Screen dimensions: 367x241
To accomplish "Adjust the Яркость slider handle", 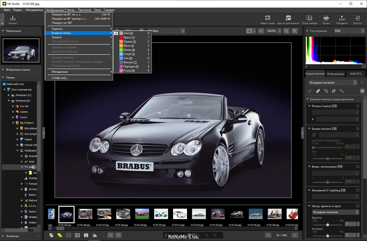I will (328, 225).
